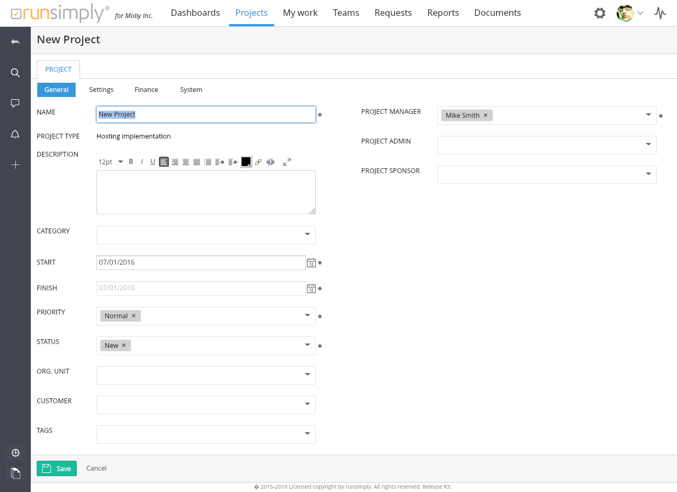Open the settings gear icon
Screen dimensions: 677x492
[600, 13]
